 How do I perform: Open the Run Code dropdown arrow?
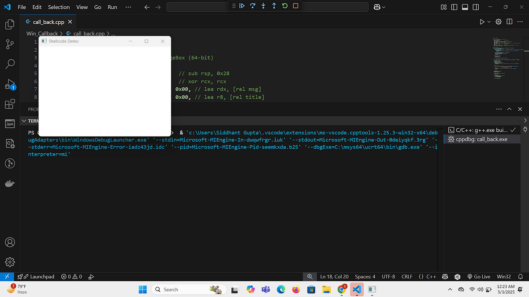click(x=489, y=22)
